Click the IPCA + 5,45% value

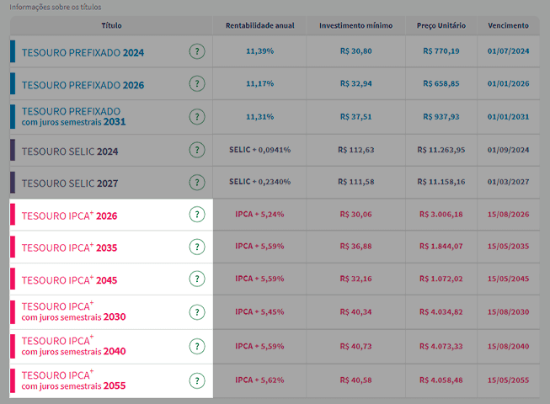pos(259,312)
